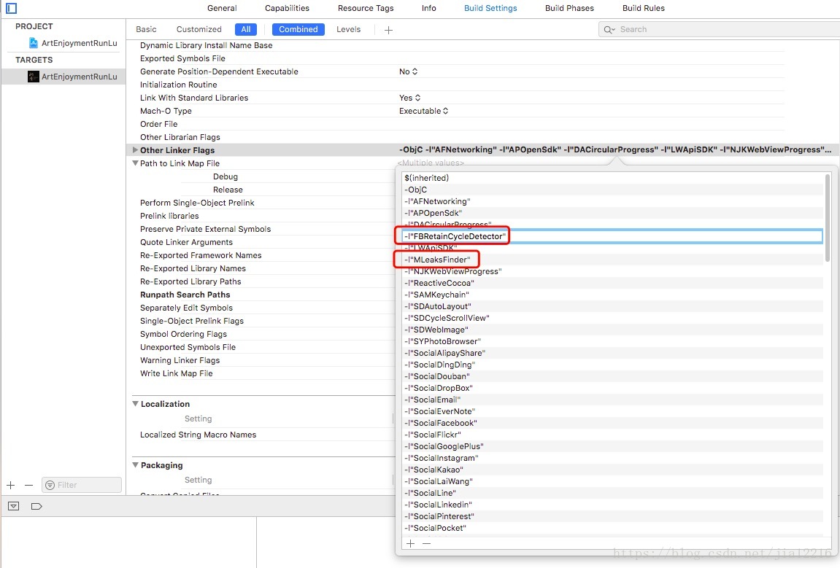Switch to Levels view mode
The height and width of the screenshot is (568, 840).
348,29
